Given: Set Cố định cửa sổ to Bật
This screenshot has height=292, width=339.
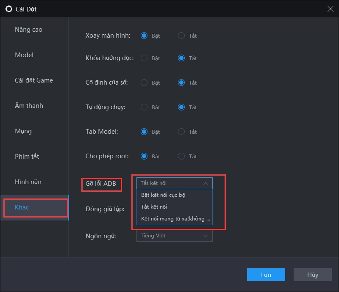Looking at the screenshot, I should coord(144,83).
